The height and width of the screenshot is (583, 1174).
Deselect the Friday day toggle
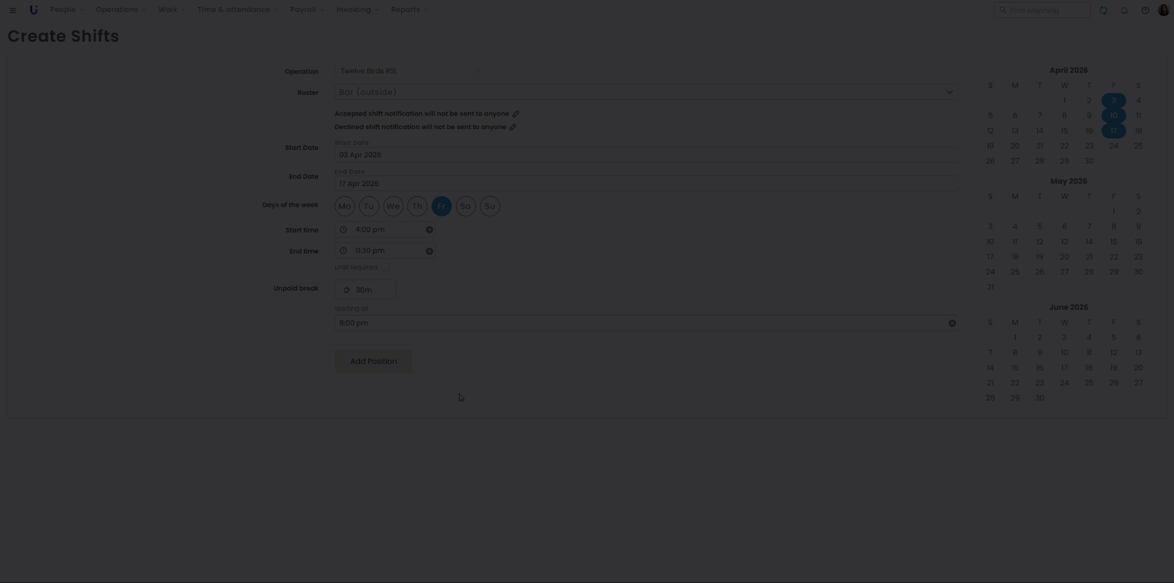pyautogui.click(x=441, y=206)
